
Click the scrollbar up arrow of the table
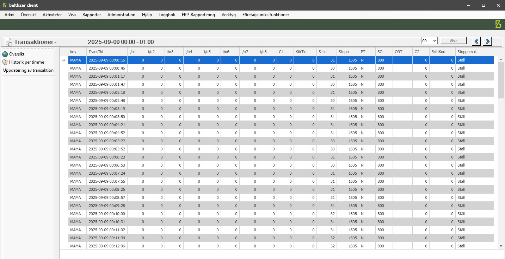[x=501, y=59]
